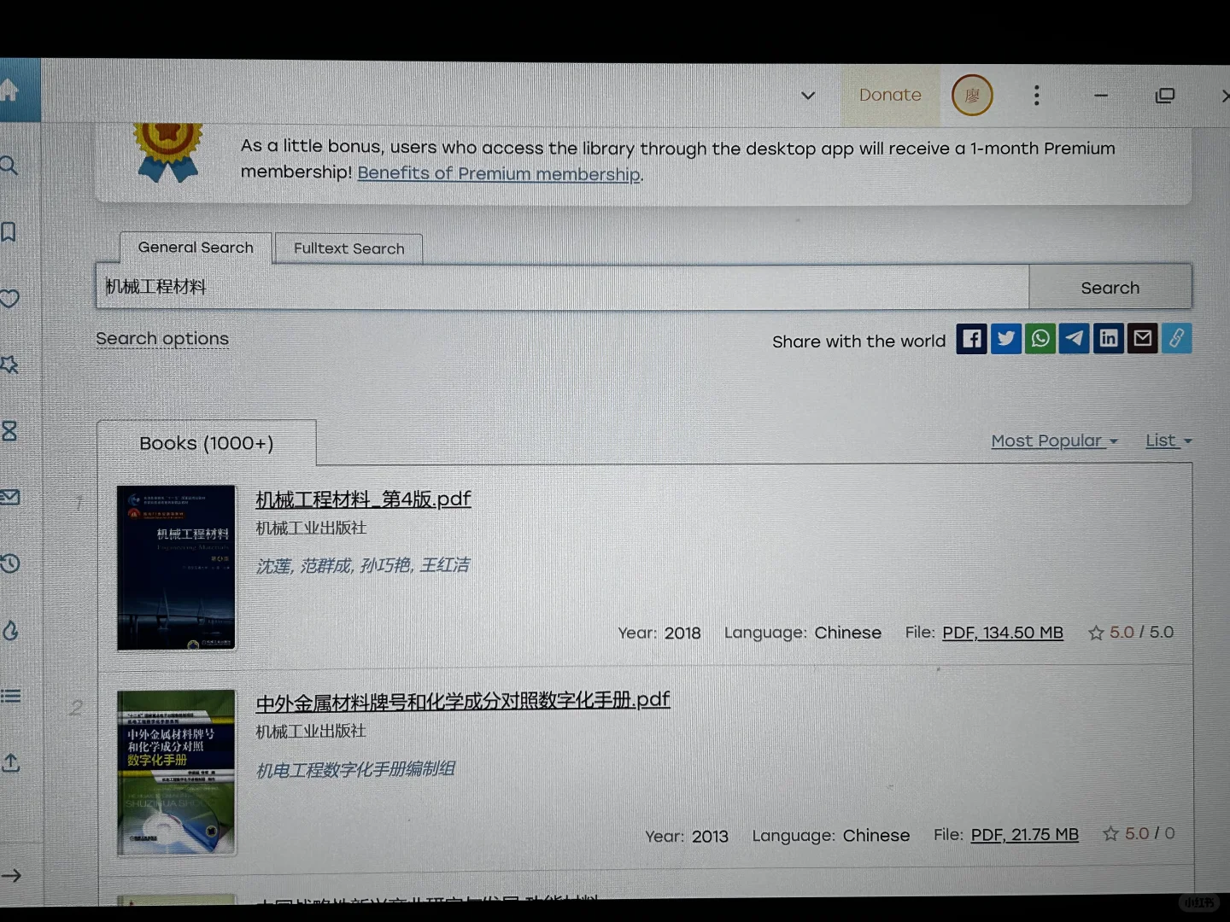Viewport: 1230px width, 922px height.
Task: Open the star recommendations sidebar icon
Action: 9,365
